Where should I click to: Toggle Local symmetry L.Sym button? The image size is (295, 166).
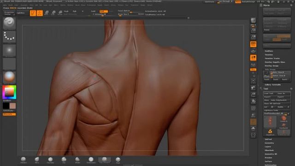(x=253, y=65)
